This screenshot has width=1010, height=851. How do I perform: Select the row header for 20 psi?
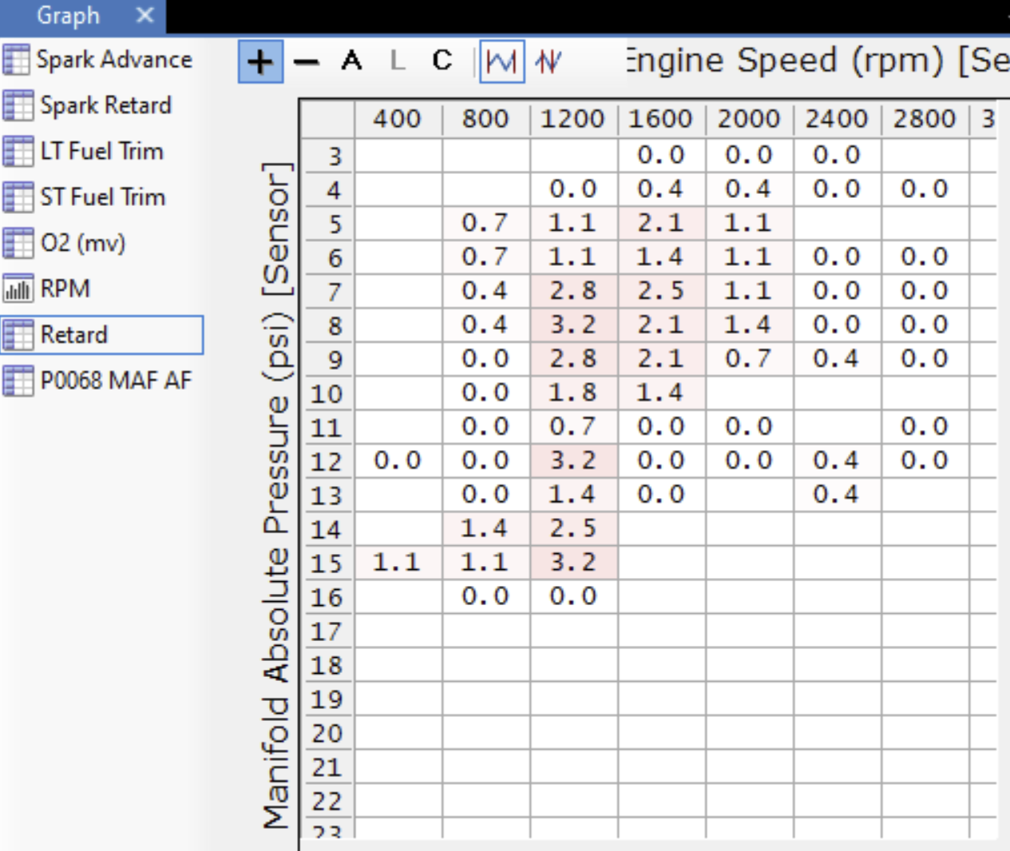coord(328,733)
